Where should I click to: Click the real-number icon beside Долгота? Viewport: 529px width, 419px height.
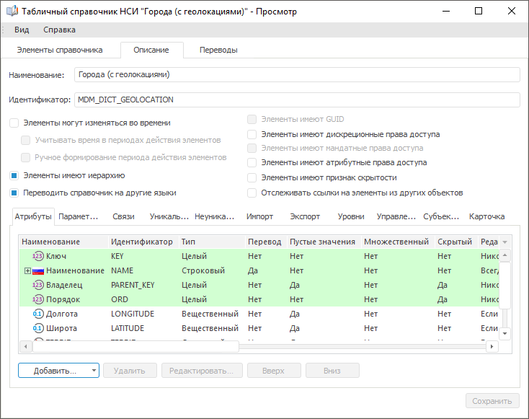pyautogui.click(x=39, y=314)
